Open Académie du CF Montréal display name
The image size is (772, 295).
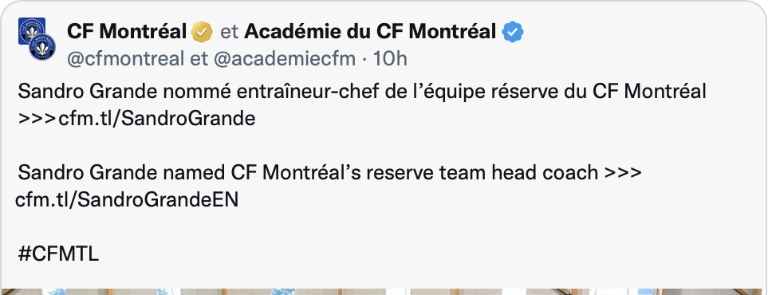[x=370, y=32]
